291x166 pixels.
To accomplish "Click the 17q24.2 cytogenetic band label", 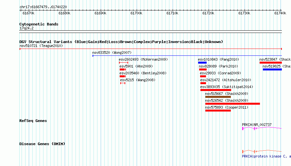I will [x=26, y=28].
